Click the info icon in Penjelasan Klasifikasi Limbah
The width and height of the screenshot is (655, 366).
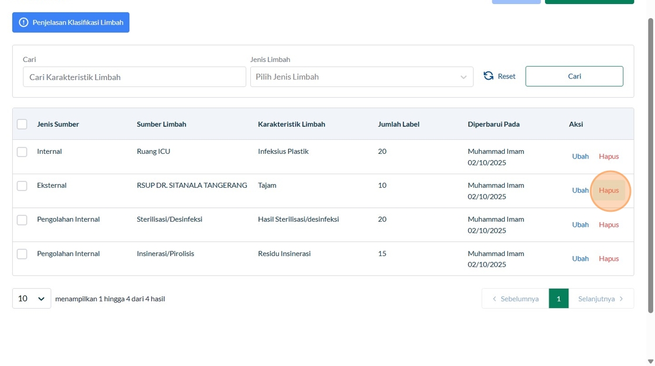[x=23, y=23]
